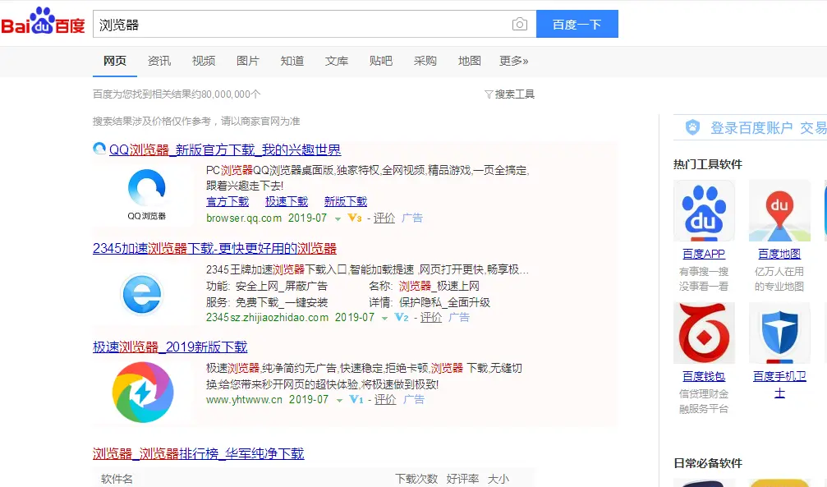Open the 极速浏览器 colorful logo thumbnail
This screenshot has width=827, height=487.
point(143,392)
